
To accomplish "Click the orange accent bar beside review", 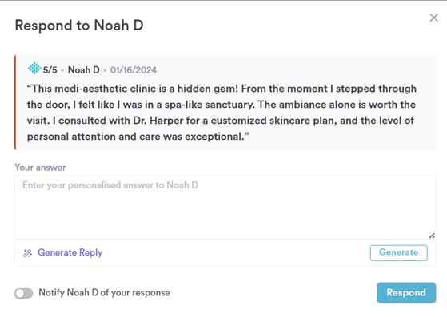I will (15, 102).
